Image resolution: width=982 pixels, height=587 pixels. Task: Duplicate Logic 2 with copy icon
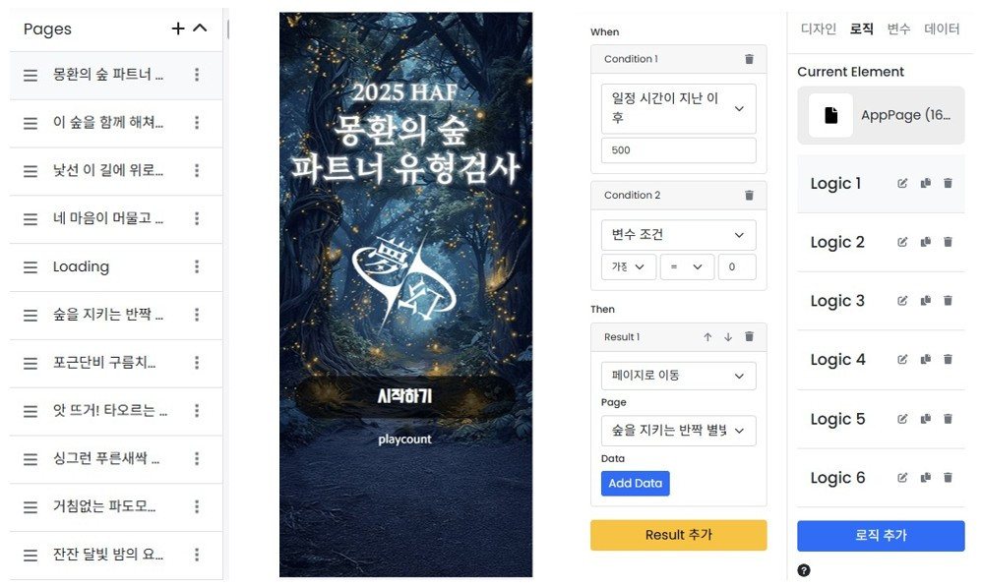point(926,242)
